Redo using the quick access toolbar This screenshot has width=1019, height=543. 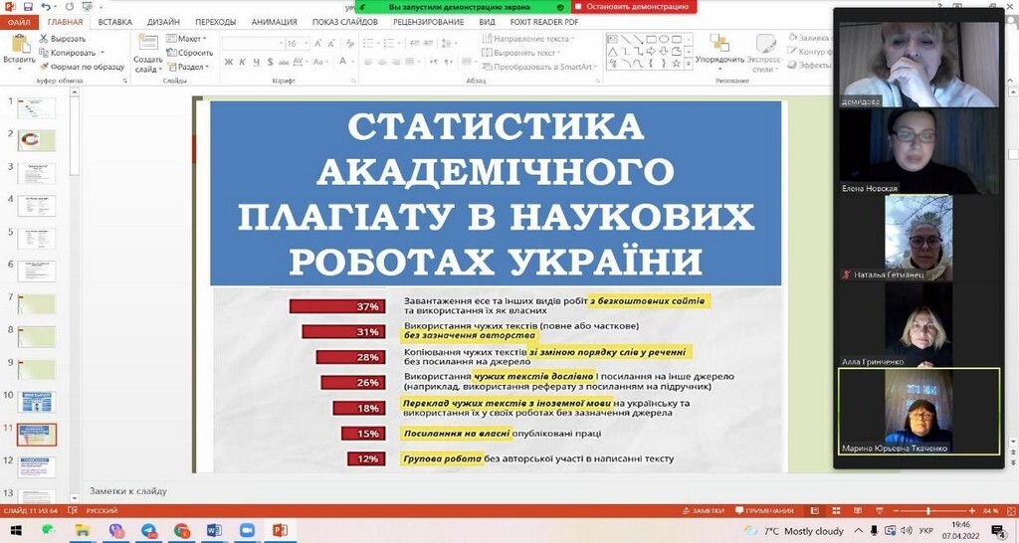(69, 7)
